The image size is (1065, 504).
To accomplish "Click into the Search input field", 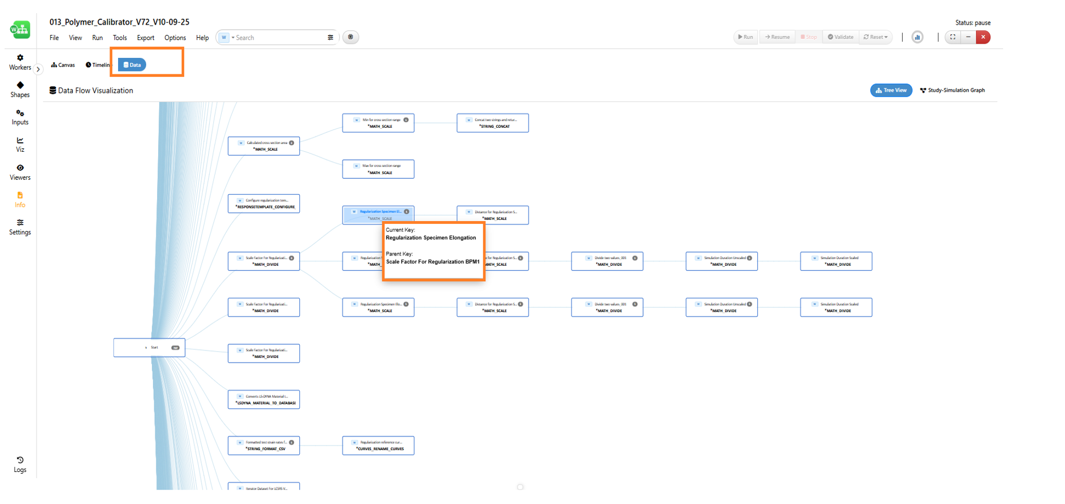I will pos(278,38).
